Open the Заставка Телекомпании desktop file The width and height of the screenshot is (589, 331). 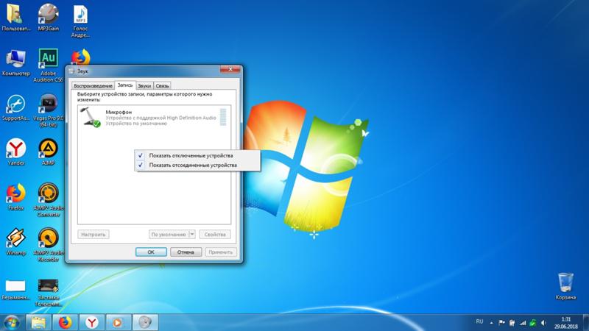coord(48,293)
